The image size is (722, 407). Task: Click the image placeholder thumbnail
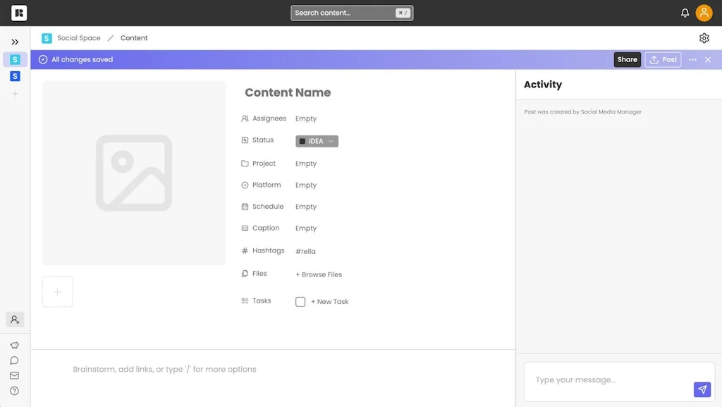[x=134, y=172]
